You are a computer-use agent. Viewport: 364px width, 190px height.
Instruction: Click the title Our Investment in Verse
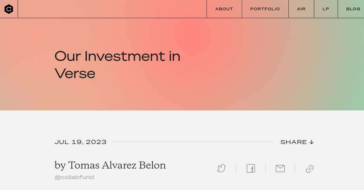[x=117, y=64]
